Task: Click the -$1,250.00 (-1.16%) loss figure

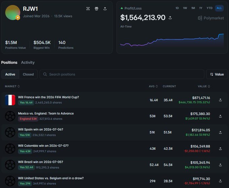Action: pos(197,151)
